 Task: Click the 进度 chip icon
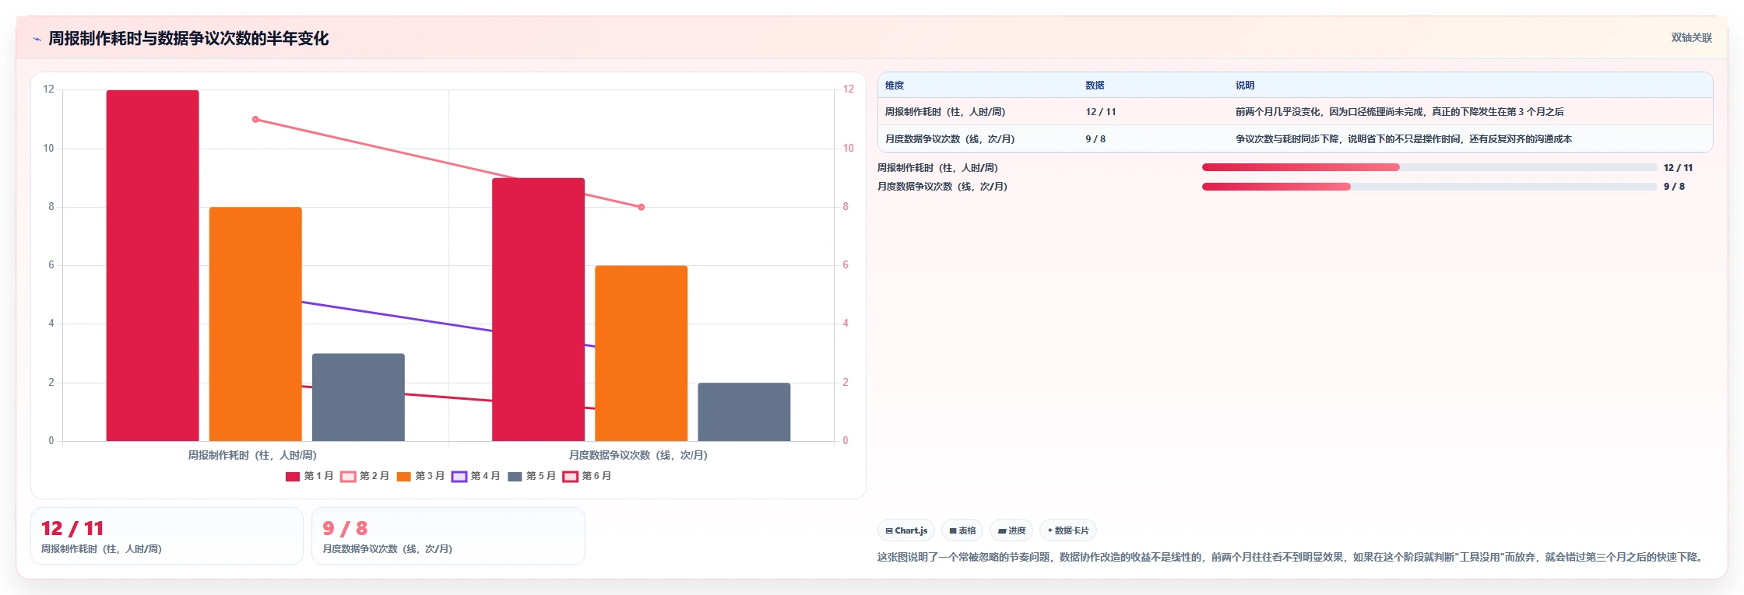coord(1002,531)
